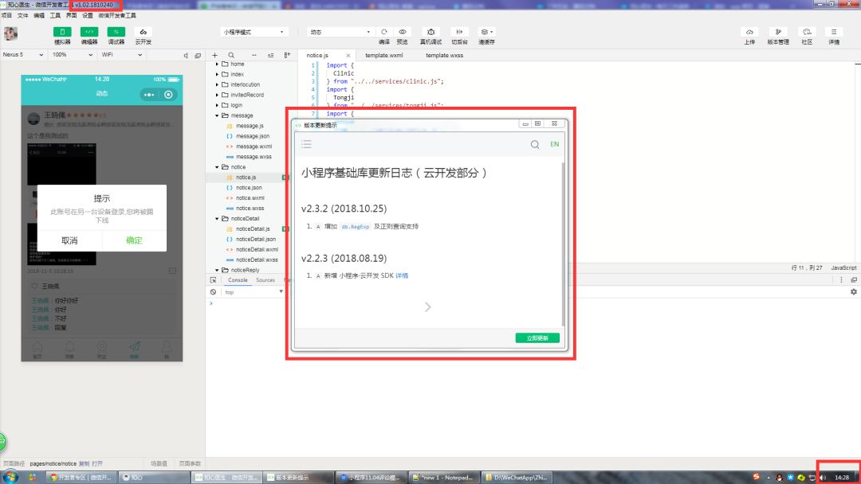The width and height of the screenshot is (861, 484).
Task: Click the simulator capsule menu dots
Action: 149,95
